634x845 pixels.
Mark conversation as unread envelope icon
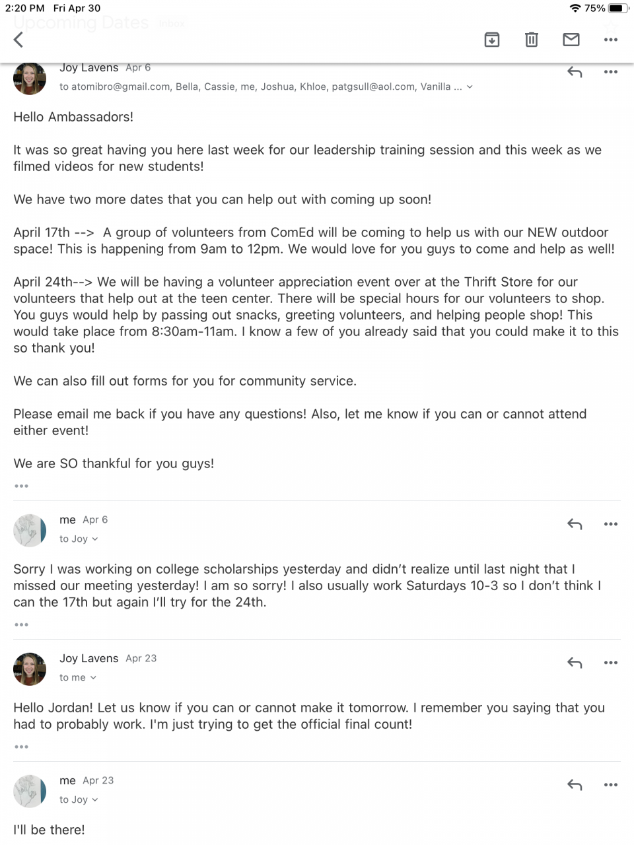[571, 40]
